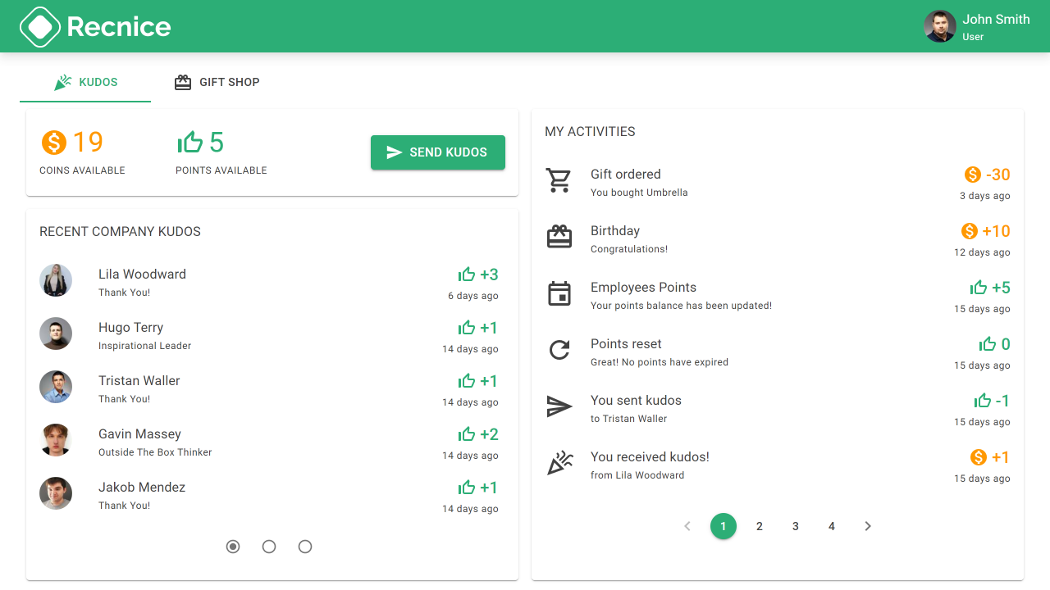Click the calendar icon for Employees Points

tap(559, 293)
